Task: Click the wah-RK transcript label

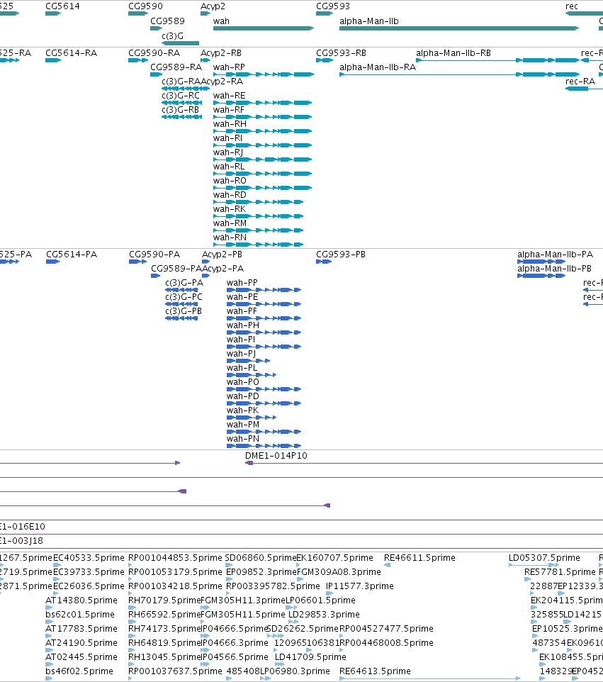Action: coord(230,209)
